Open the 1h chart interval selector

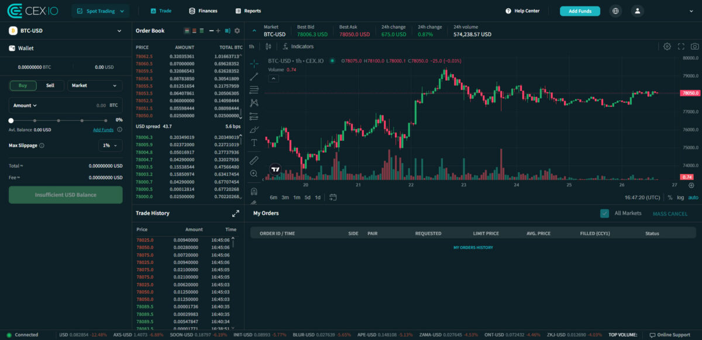[251, 46]
